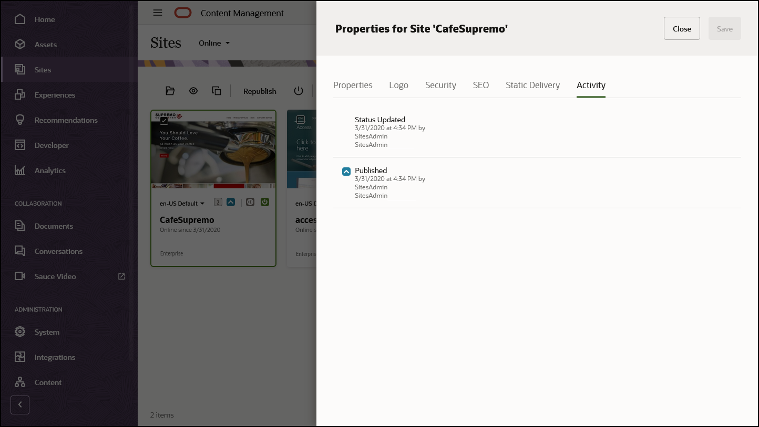Click the Integrations puzzle icon in the sidebar
The image size is (759, 427).
(x=20, y=357)
